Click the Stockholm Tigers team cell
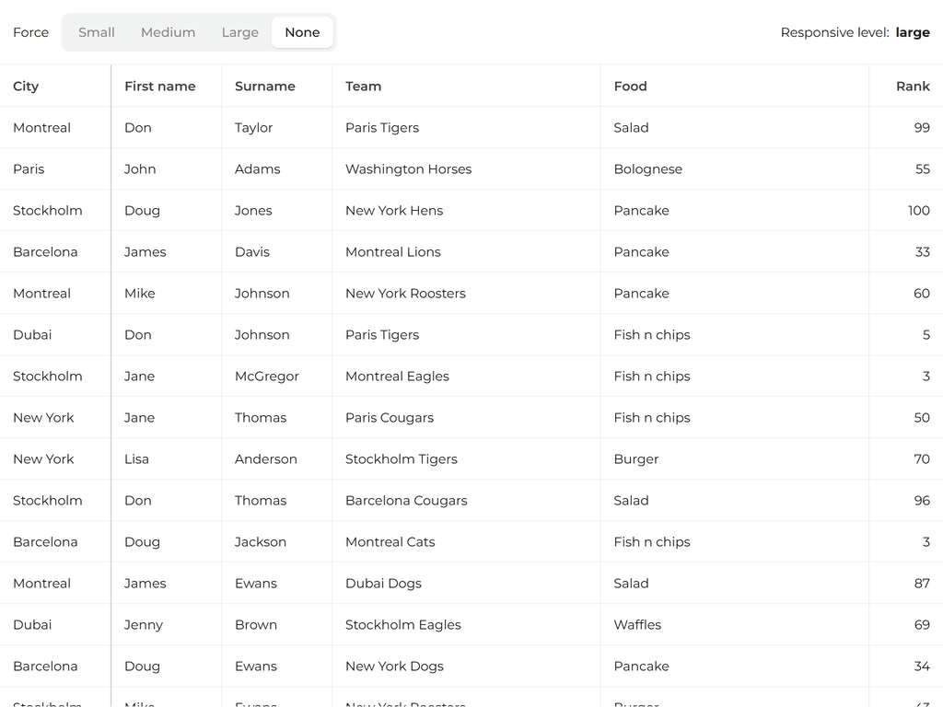Screen dimensions: 943x707 (401, 459)
